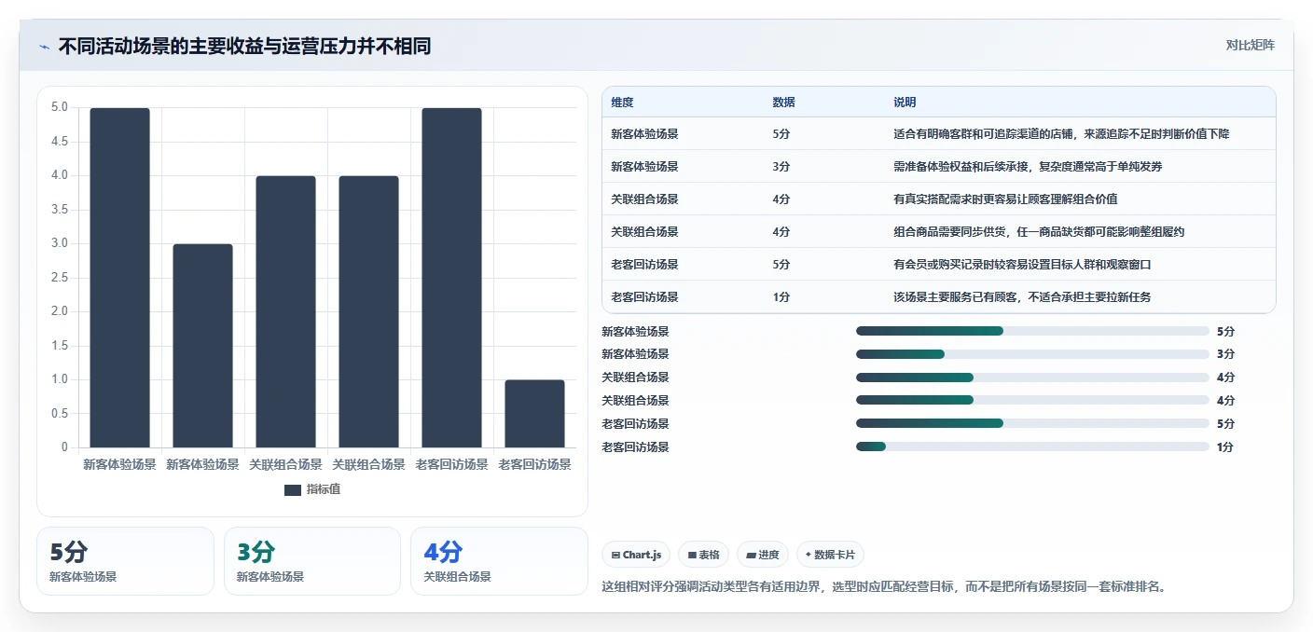Click the lightning icon beside the page title
Viewport: 1313px width, 632px height.
pos(45,47)
